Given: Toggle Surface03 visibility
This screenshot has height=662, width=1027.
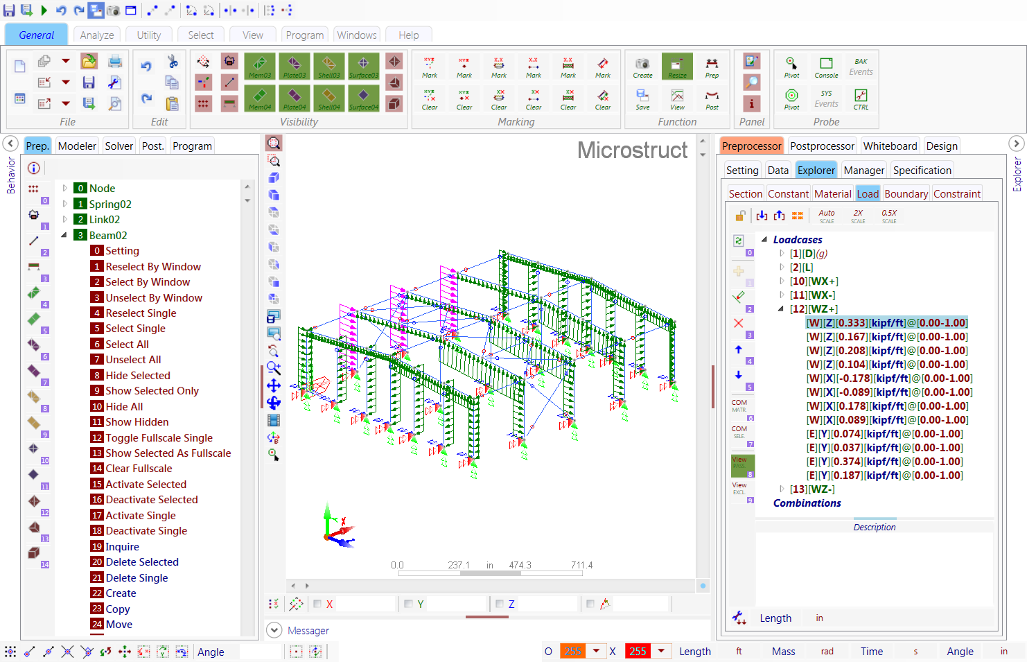Looking at the screenshot, I should coord(364,67).
